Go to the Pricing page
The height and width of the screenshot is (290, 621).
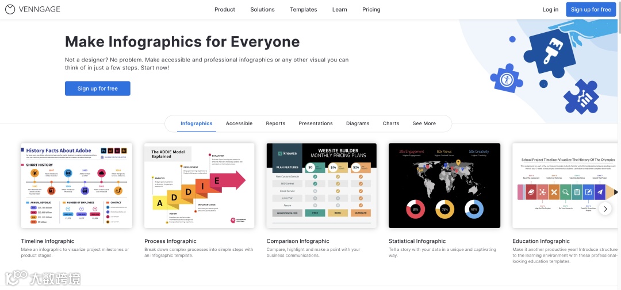pos(371,10)
